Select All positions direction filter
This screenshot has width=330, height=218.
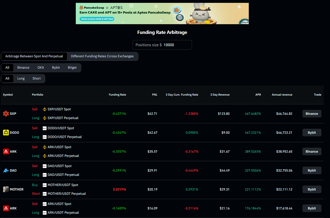pos(7,79)
